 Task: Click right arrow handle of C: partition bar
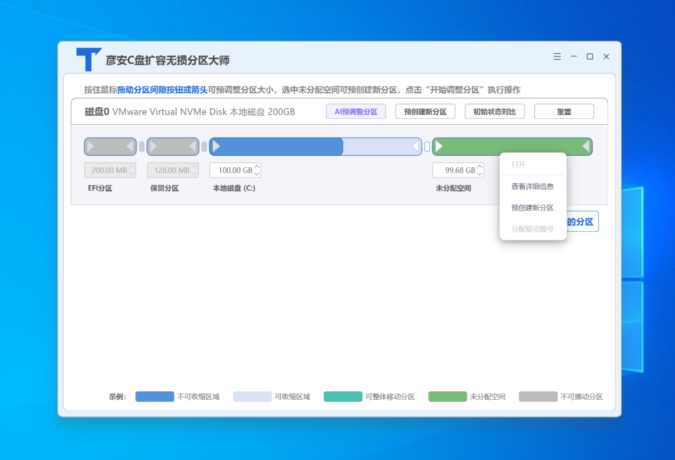coord(415,146)
